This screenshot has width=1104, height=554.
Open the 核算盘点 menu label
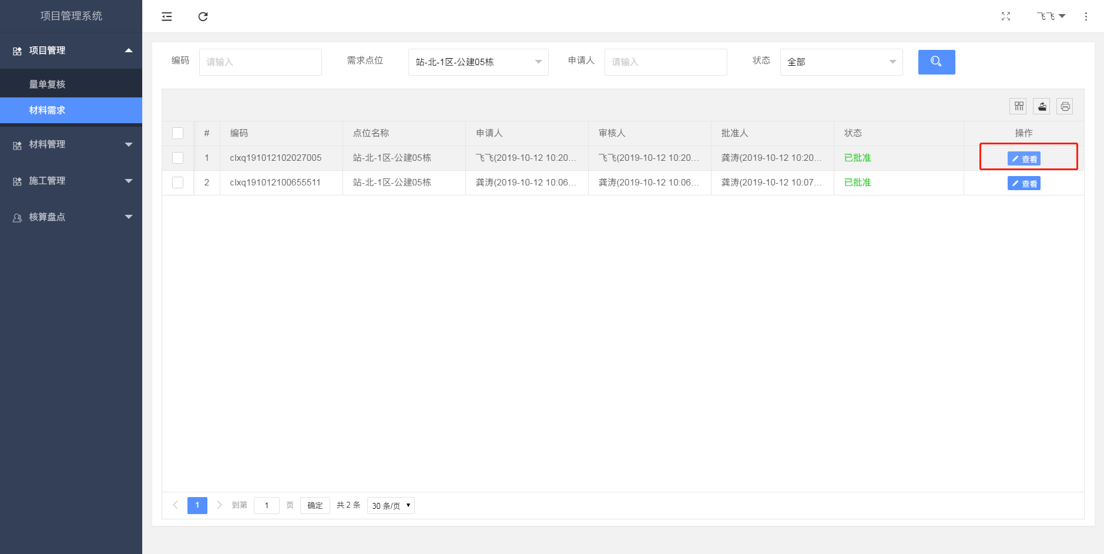tap(47, 217)
